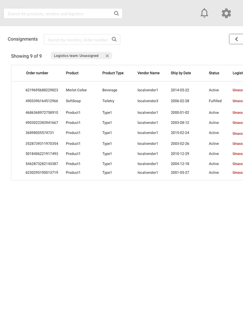Click ship date 2000-01-02
Image resolution: width=243 pixels, height=324 pixels.
click(180, 113)
